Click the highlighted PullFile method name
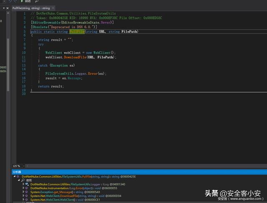The height and width of the screenshot is (203, 267). [x=77, y=32]
